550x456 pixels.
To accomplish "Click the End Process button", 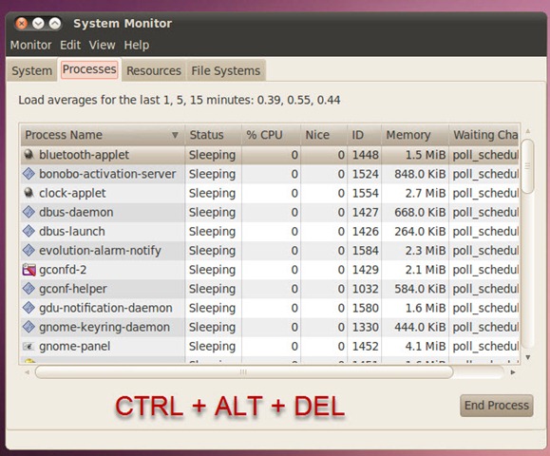I will click(x=497, y=405).
